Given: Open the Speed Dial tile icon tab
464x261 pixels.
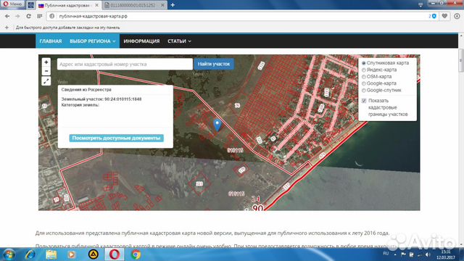Looking at the screenshot, I should (x=31, y=5).
